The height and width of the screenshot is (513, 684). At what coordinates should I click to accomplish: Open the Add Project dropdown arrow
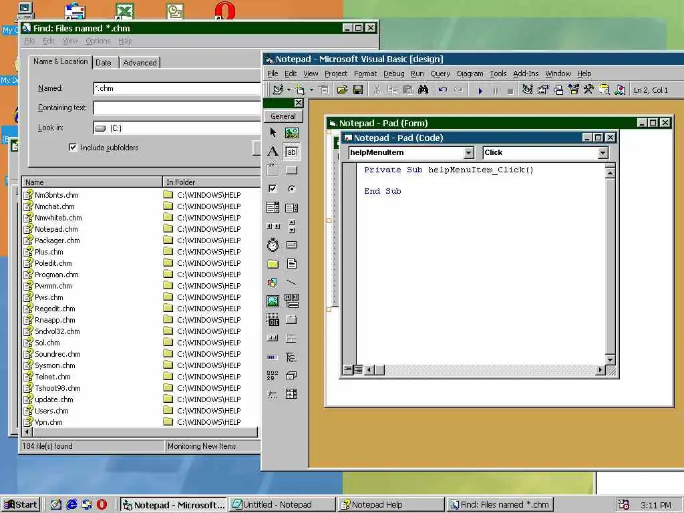pos(289,90)
